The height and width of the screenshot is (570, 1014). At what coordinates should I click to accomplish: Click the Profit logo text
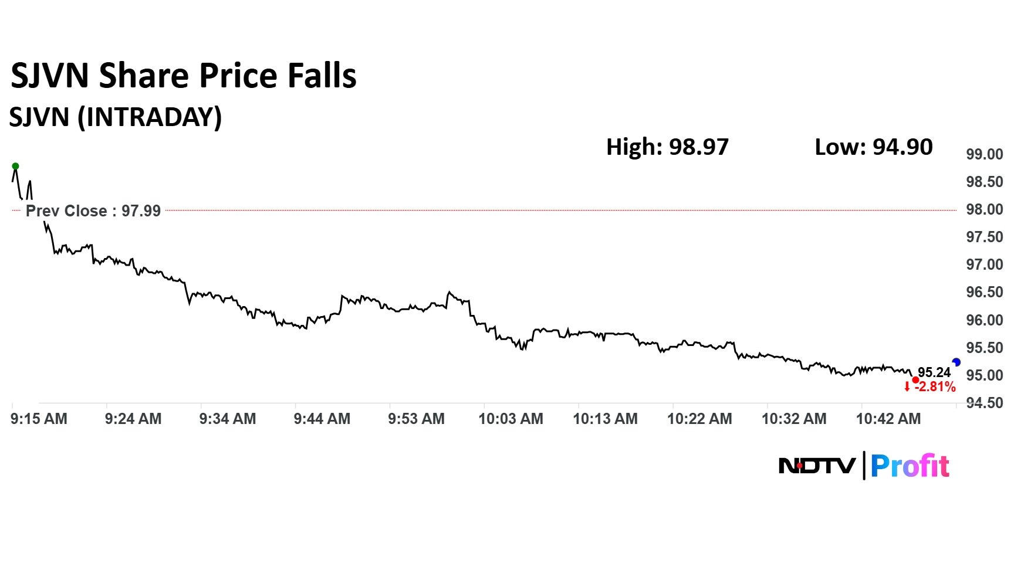coord(910,467)
